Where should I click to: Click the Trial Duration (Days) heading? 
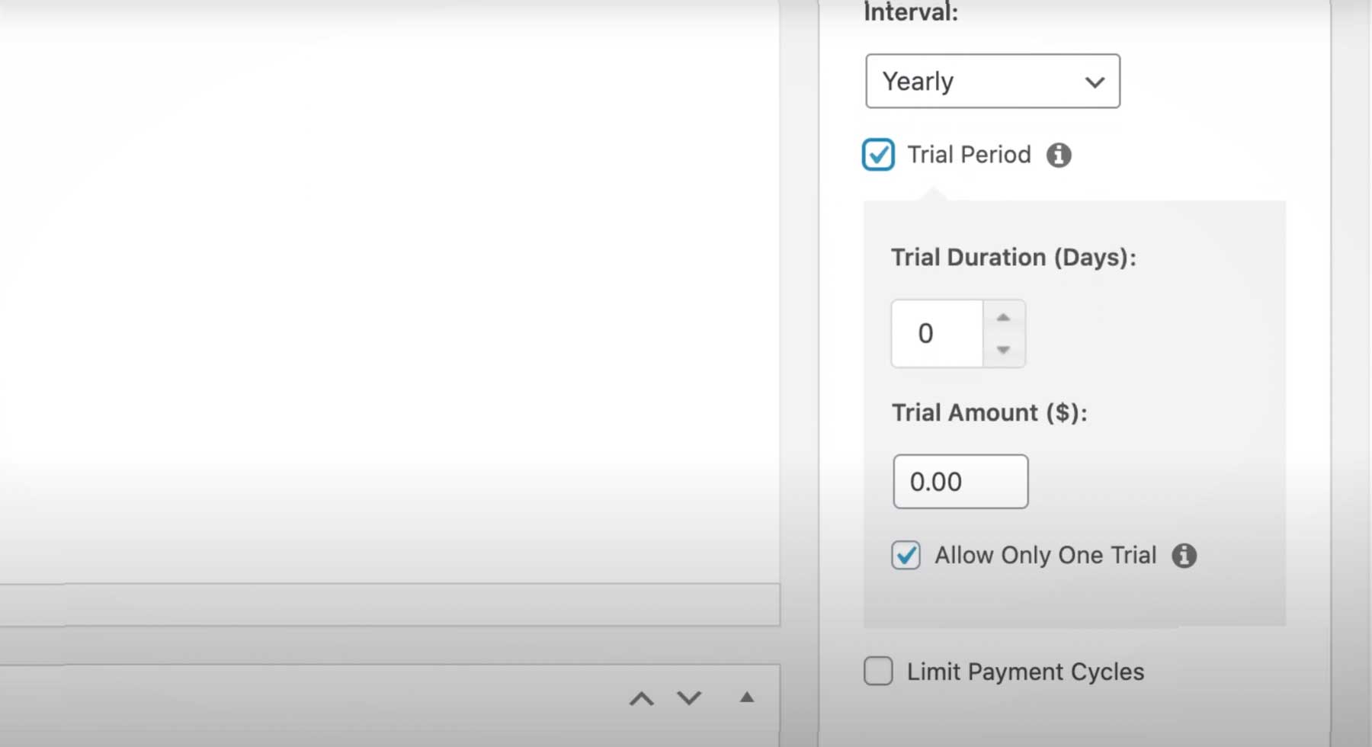tap(1014, 257)
